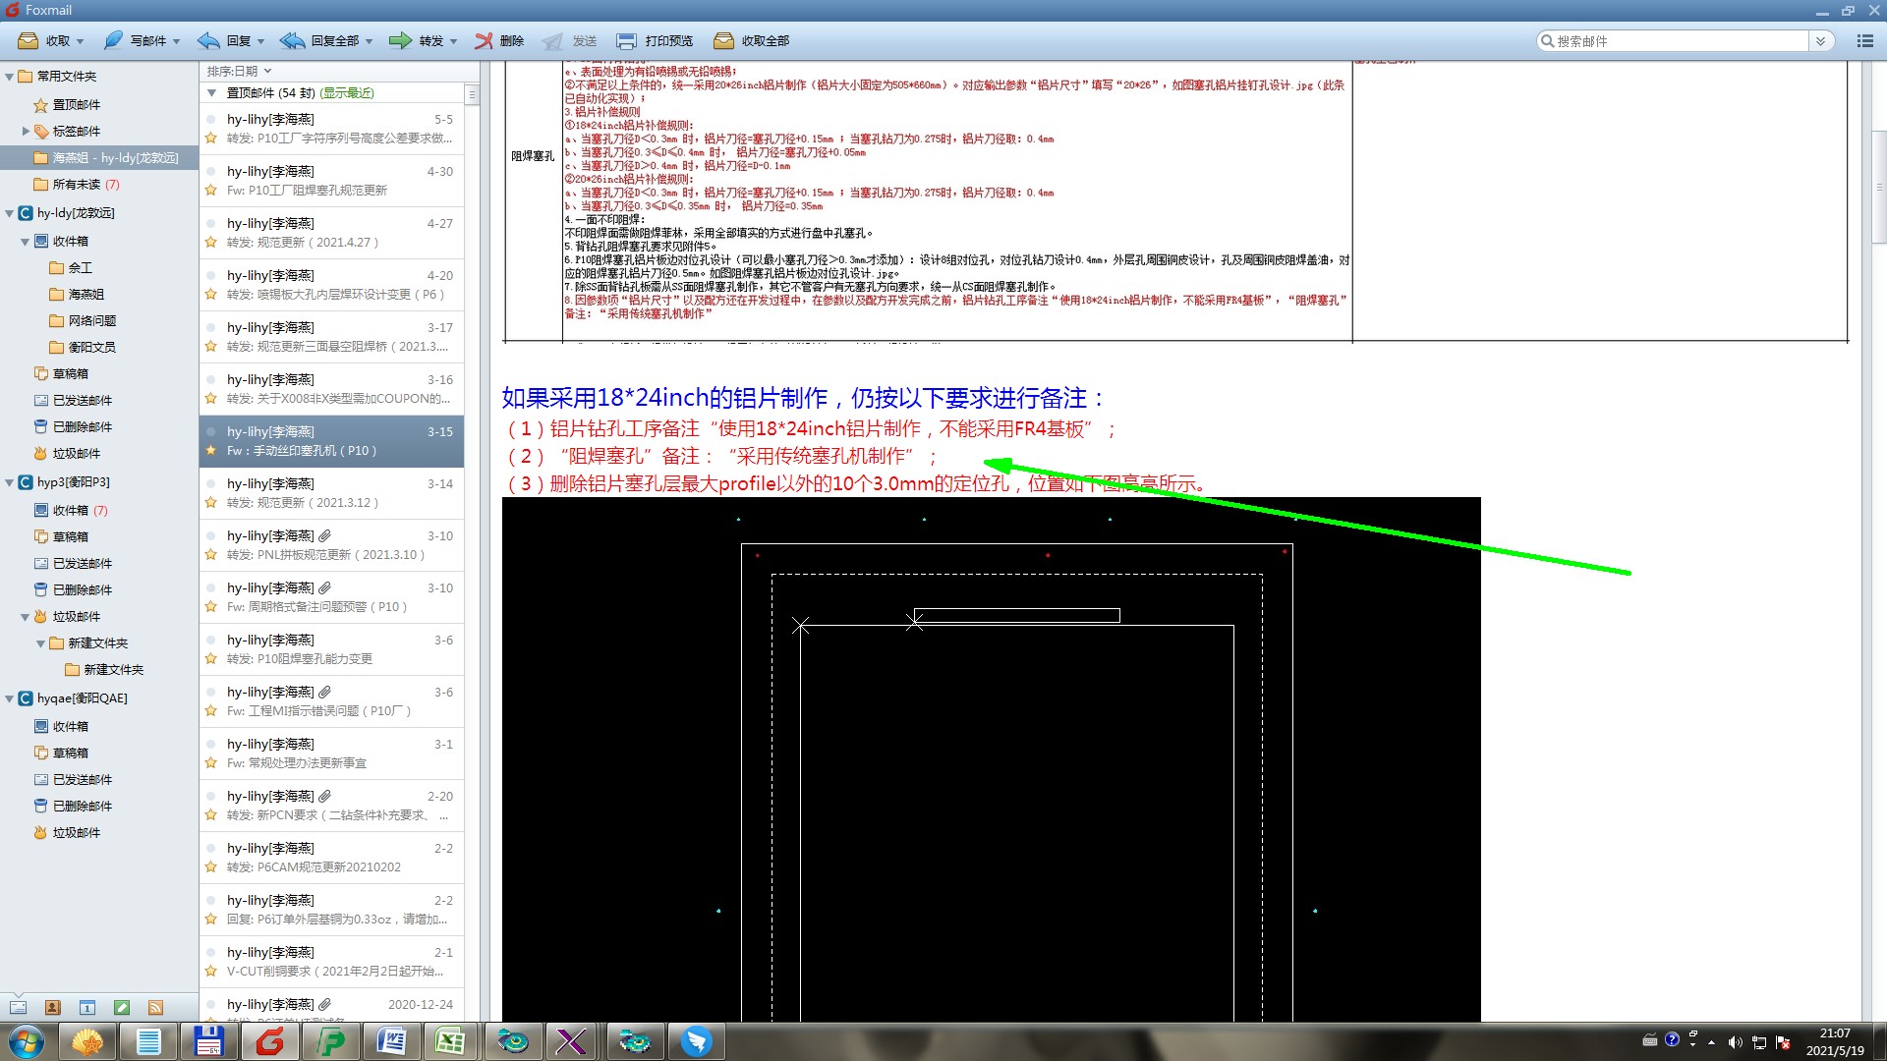Click the 显示最近 link in the list header

[x=347, y=92]
